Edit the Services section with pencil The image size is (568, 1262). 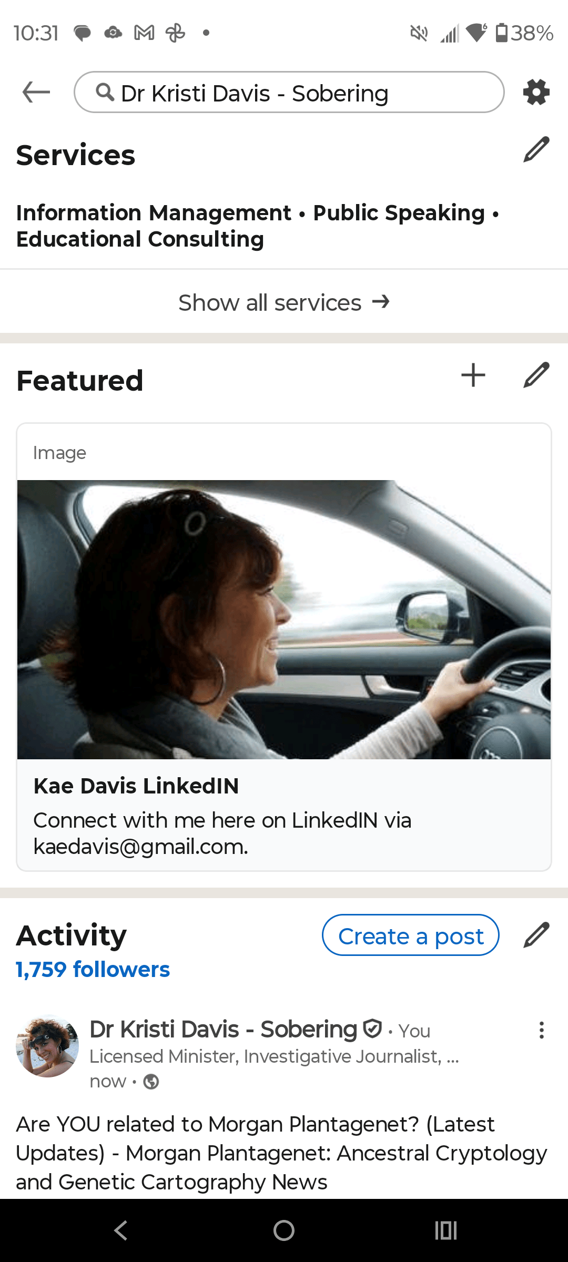(536, 149)
